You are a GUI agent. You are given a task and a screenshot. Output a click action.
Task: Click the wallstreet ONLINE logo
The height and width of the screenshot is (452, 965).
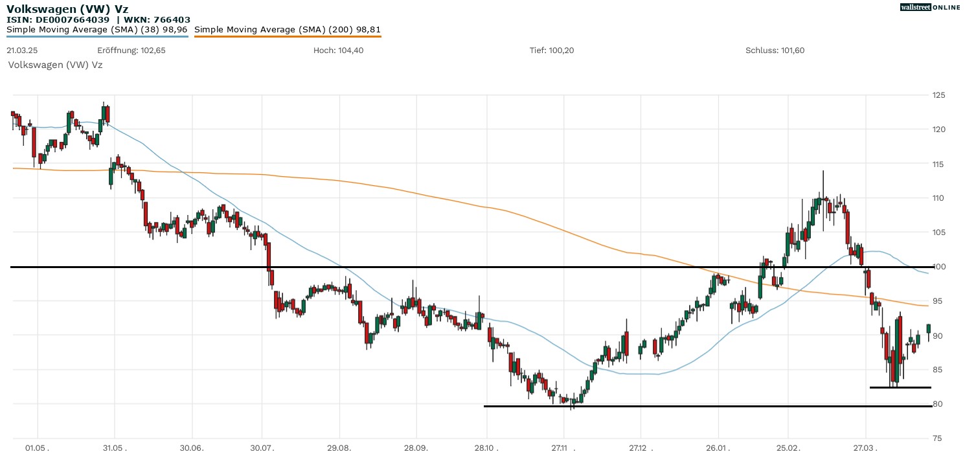click(x=930, y=7)
